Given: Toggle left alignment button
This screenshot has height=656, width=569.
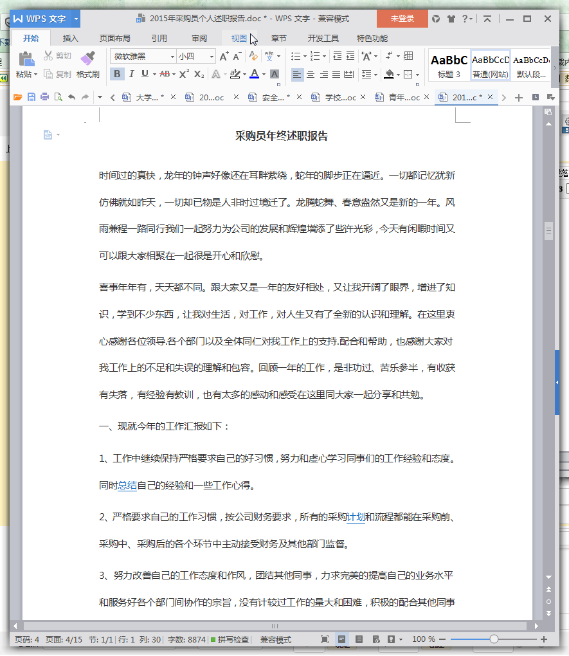Looking at the screenshot, I should coord(297,75).
